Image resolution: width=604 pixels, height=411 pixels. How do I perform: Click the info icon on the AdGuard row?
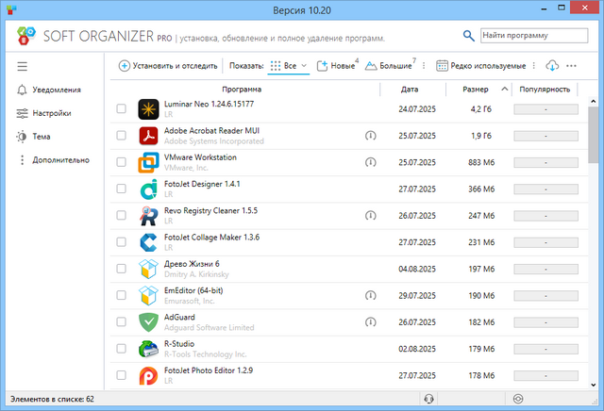point(370,321)
